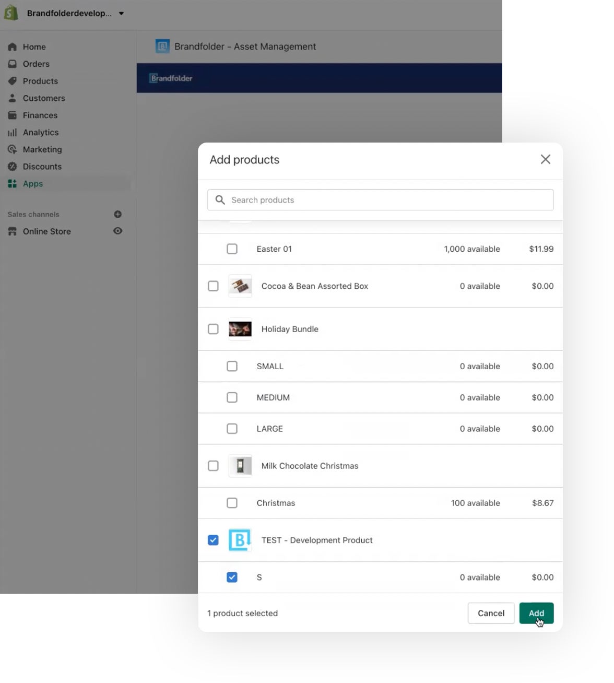Go to Orders section

pos(36,64)
